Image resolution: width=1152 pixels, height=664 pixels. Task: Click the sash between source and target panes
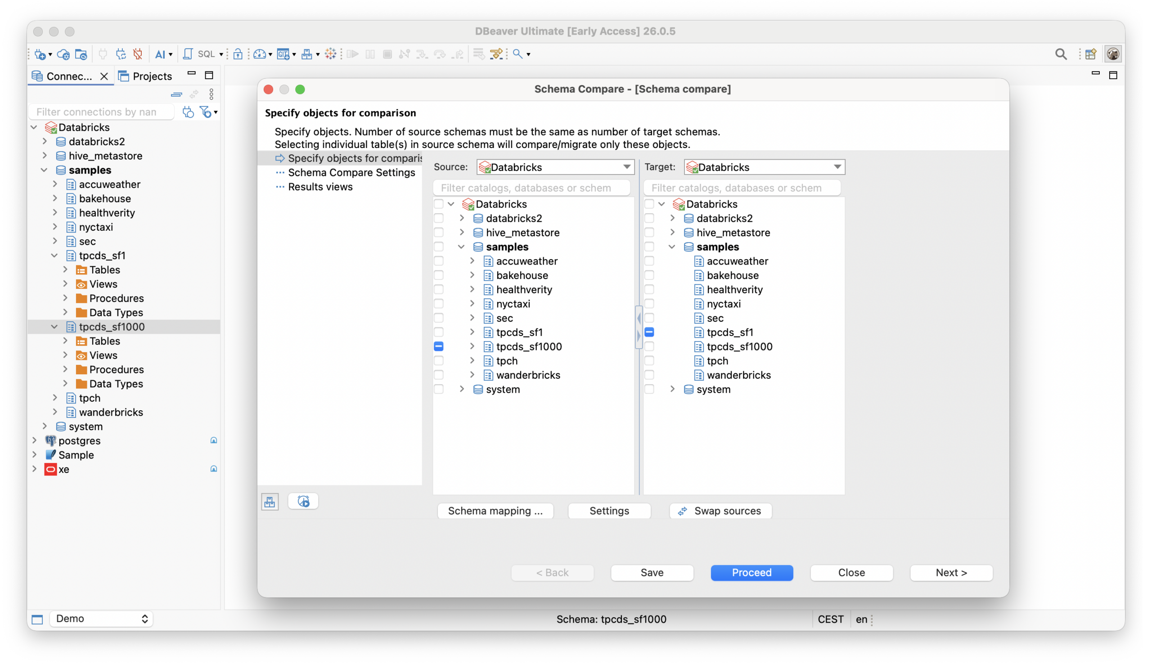[x=639, y=327]
